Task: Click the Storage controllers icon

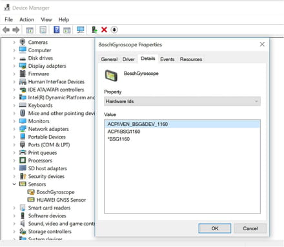Action: click(23, 232)
